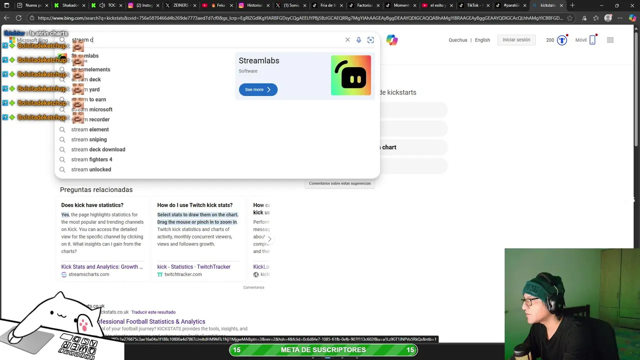Click 'Does kick have statistics?' question
640x360 pixels.
(92, 205)
